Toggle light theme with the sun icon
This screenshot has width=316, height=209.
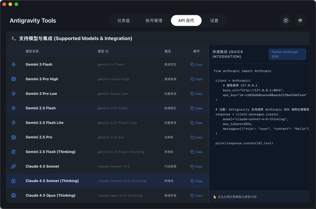click(x=286, y=20)
